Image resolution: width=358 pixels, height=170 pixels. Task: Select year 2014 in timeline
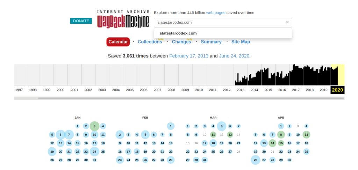point(255,90)
